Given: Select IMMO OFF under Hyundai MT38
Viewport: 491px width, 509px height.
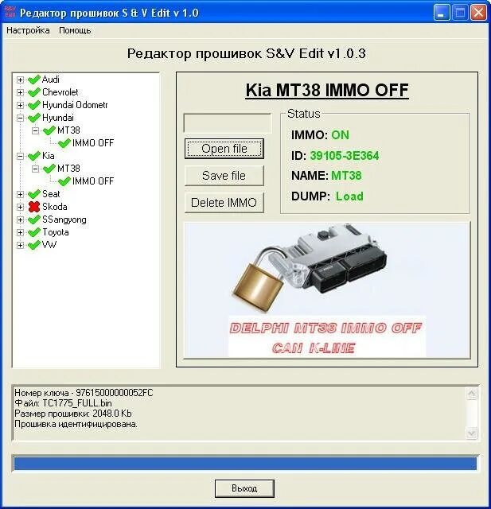Looking at the screenshot, I should pos(93,143).
